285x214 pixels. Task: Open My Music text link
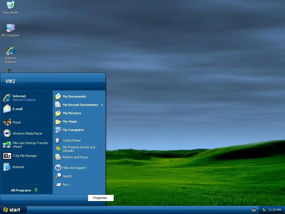click(70, 121)
